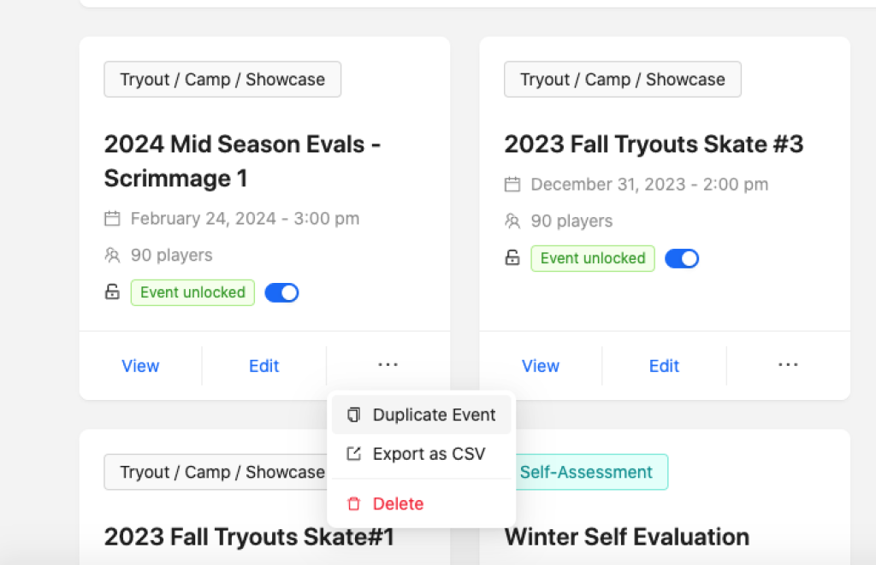876x565 pixels.
Task: Click the red Delete trash icon
Action: click(353, 504)
